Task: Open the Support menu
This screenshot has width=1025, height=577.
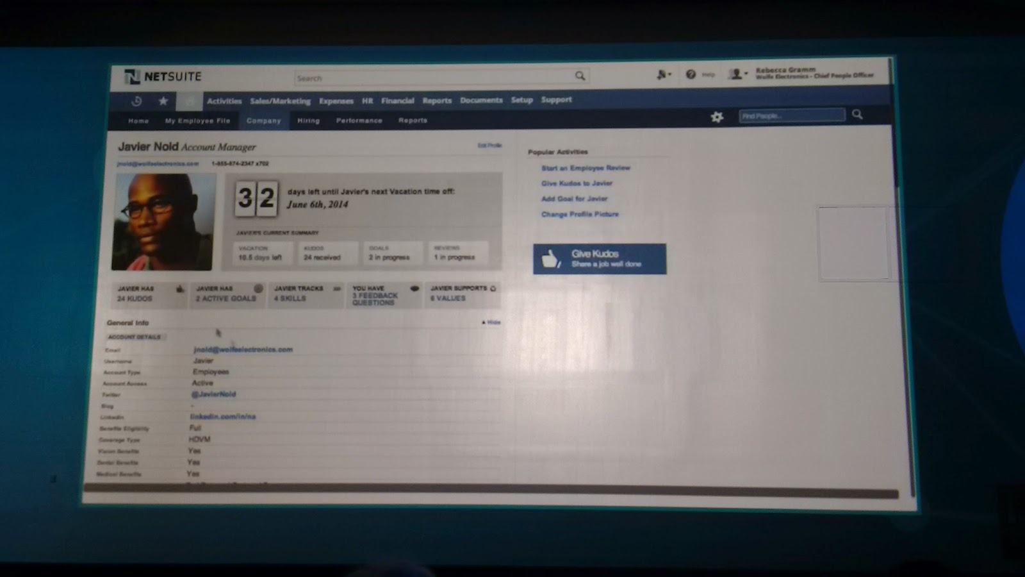Action: (556, 100)
